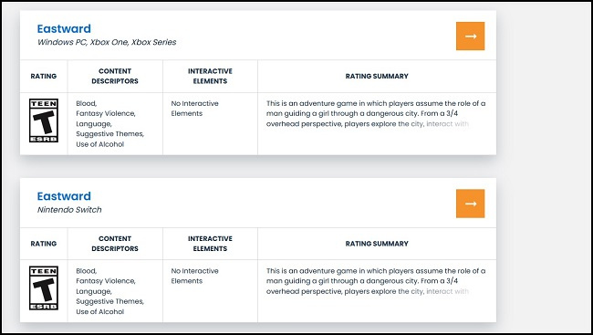Open the Eastward title link for Nintendo Switch

[64, 196]
